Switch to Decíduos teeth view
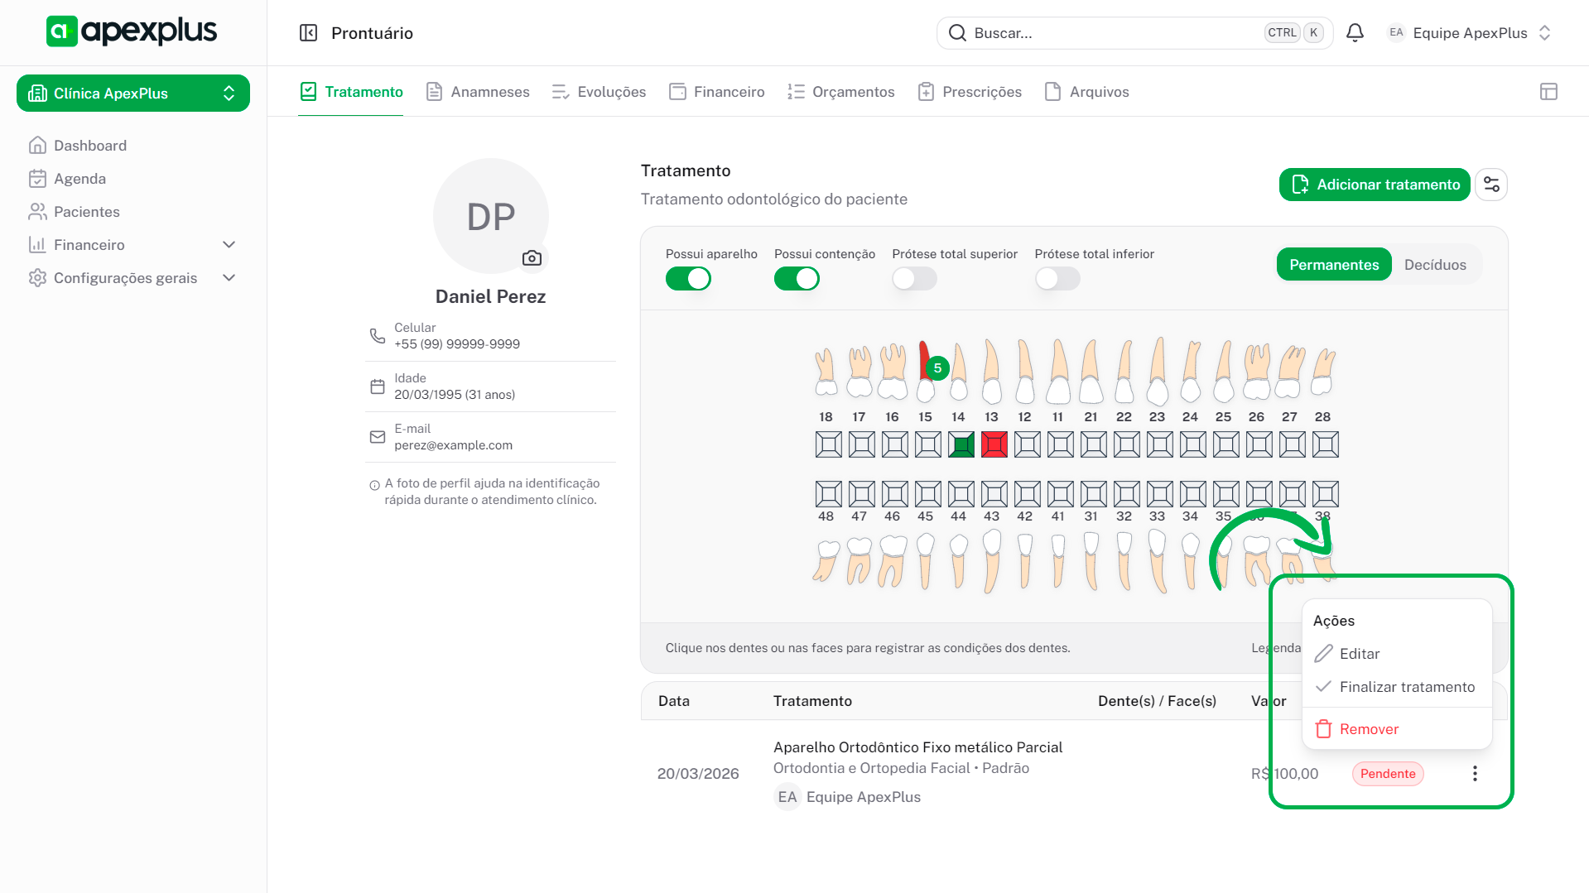The width and height of the screenshot is (1589, 893). pyautogui.click(x=1435, y=265)
